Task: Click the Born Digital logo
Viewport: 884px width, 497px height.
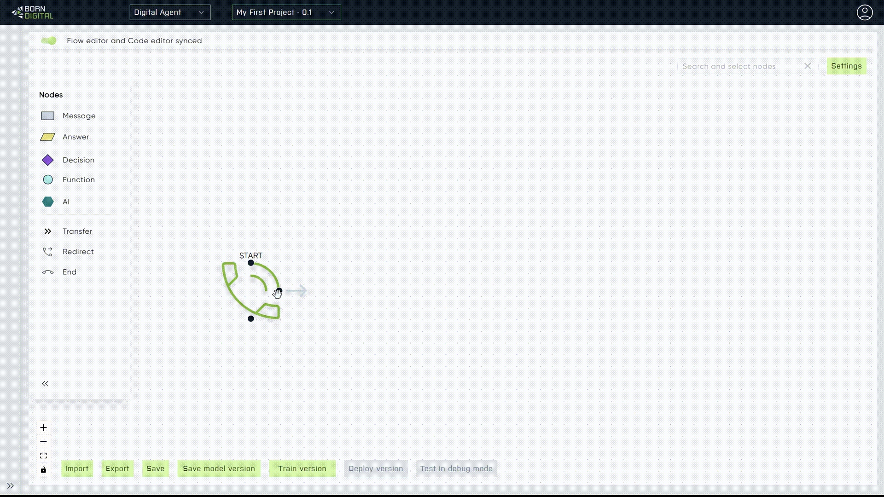Action: coord(33,12)
